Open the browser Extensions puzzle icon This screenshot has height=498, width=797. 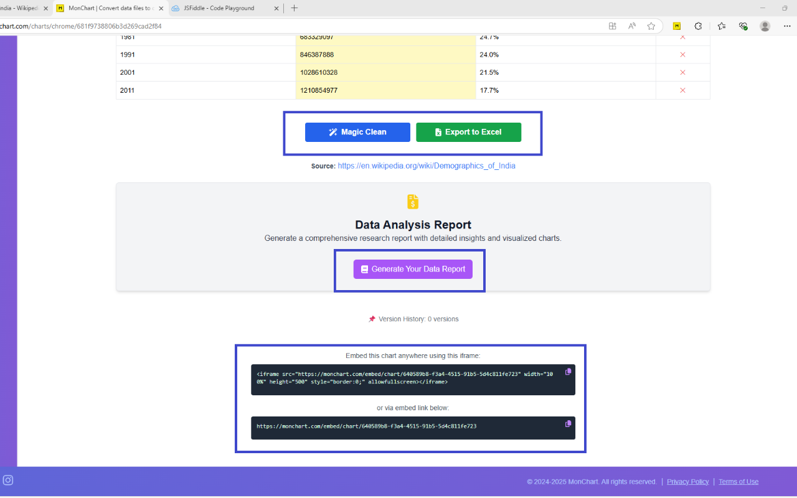[x=698, y=26]
